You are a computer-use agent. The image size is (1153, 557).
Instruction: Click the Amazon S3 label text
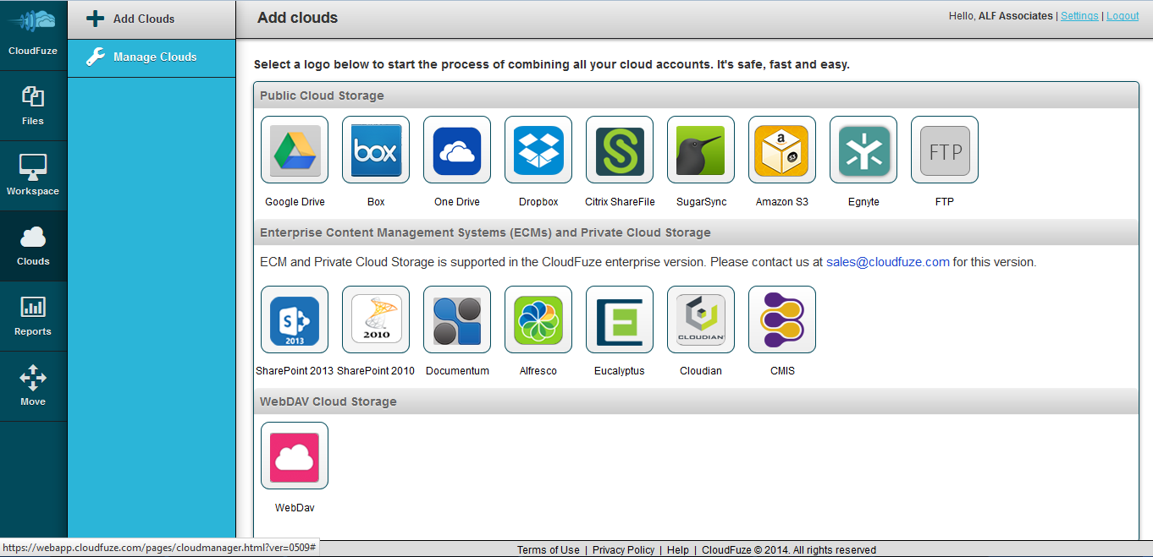[782, 202]
